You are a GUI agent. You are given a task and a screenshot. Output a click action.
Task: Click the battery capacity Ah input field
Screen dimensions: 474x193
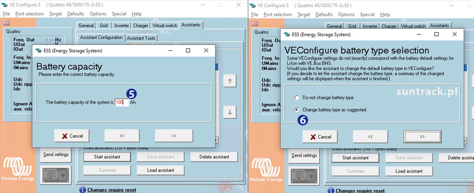pyautogui.click(x=122, y=102)
